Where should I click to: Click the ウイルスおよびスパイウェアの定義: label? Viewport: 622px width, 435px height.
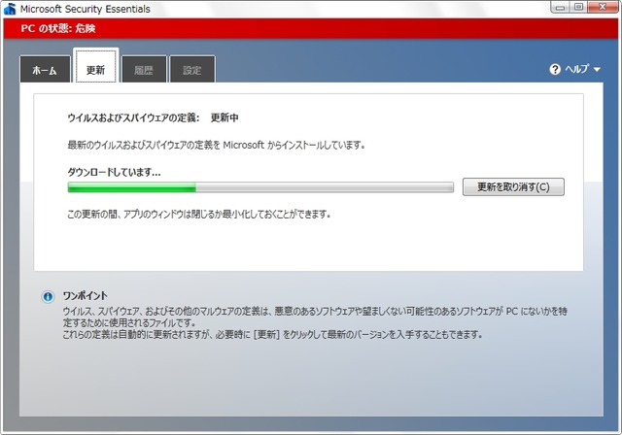point(133,117)
